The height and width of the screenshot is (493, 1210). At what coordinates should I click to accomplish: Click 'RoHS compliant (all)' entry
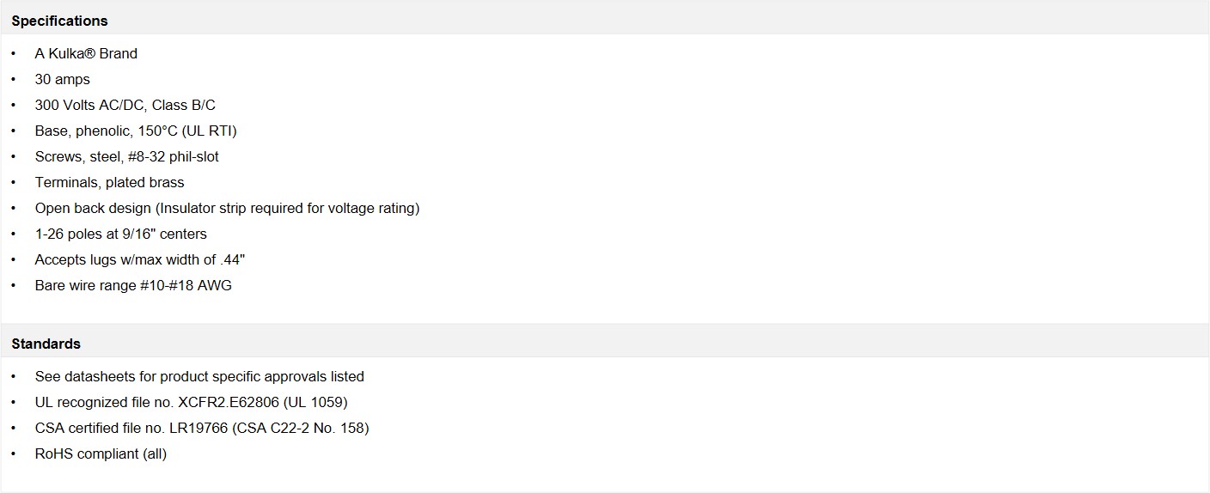[x=101, y=453]
